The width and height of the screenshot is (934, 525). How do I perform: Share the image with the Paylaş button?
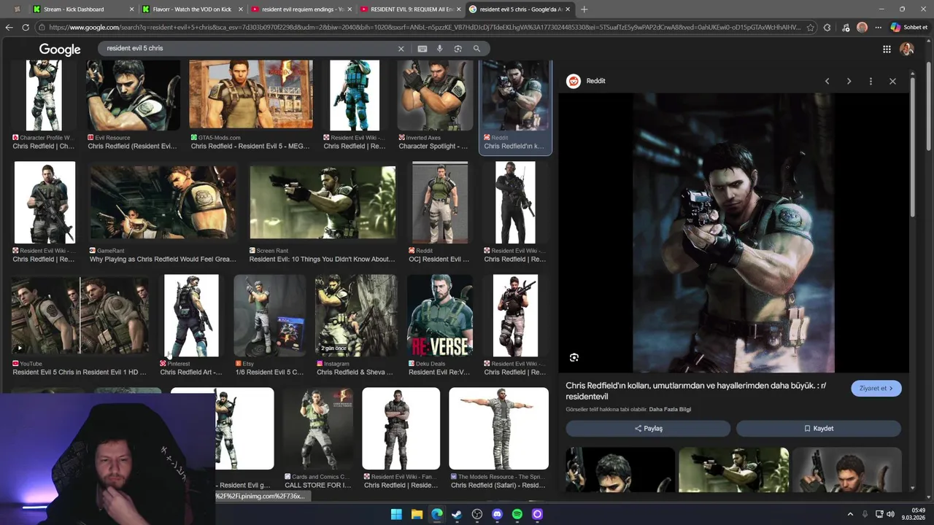pos(648,429)
